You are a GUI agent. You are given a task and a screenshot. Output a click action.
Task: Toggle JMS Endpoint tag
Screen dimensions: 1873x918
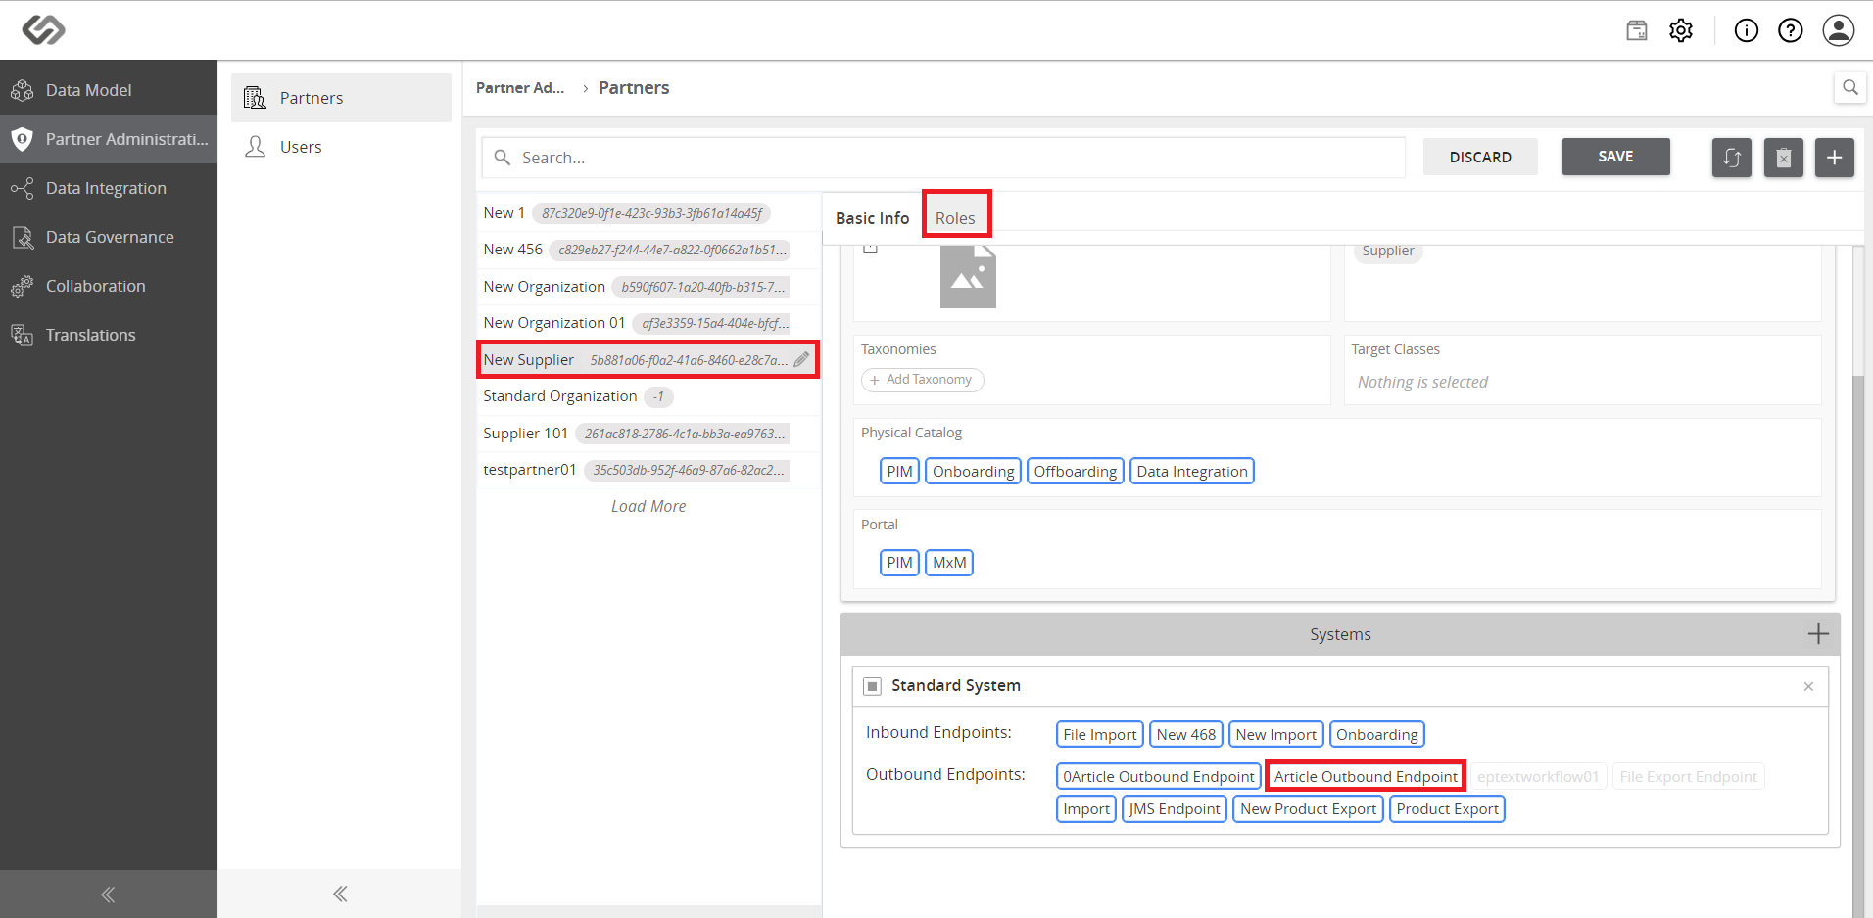pos(1175,808)
